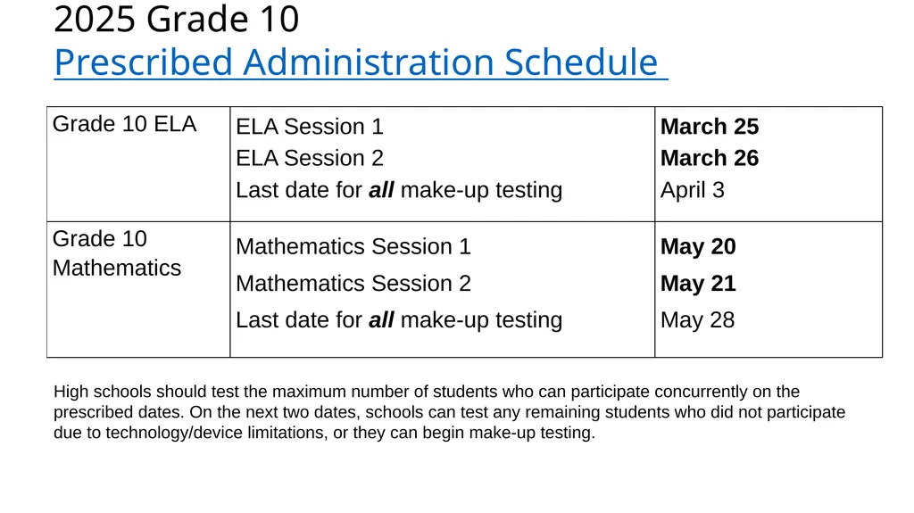Click the ELA Session 1 text
This screenshot has height=513, width=914.
[310, 127]
